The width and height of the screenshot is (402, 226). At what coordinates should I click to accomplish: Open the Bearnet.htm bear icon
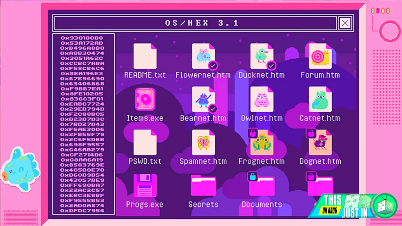coord(203,99)
